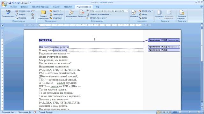Switch to Рассылки tab

pos(68,7)
